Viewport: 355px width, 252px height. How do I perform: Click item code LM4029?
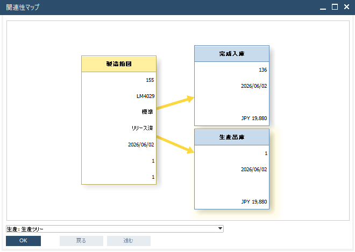pyautogui.click(x=145, y=96)
